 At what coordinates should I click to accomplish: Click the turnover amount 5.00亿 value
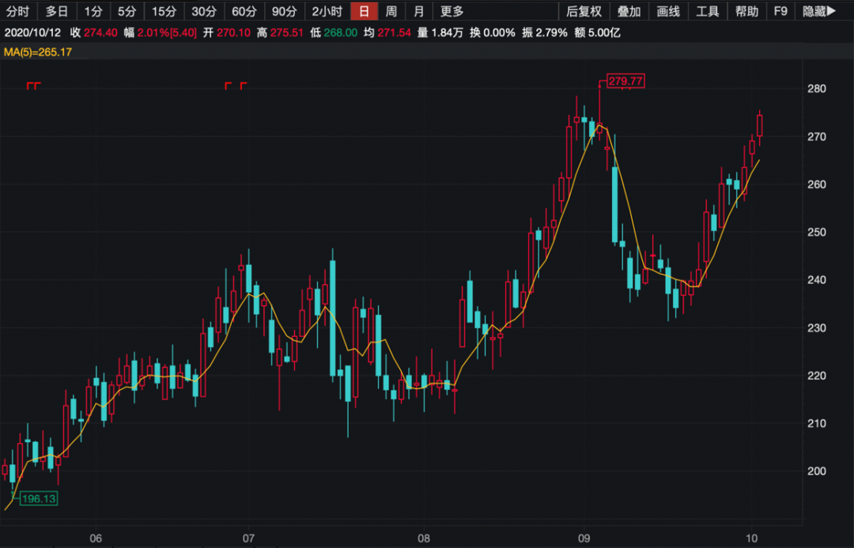[604, 32]
